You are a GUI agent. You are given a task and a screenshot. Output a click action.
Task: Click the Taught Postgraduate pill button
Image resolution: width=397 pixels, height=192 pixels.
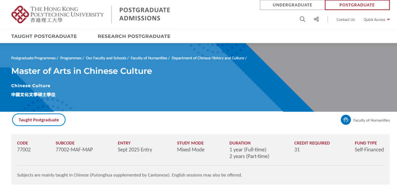coord(39,120)
